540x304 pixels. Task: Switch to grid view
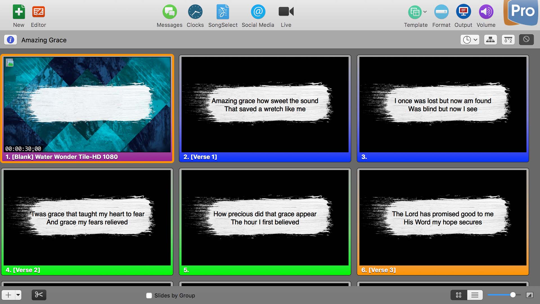459,295
